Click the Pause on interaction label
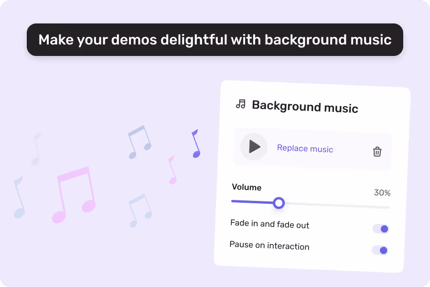This screenshot has height=287, width=430. pyautogui.click(x=269, y=245)
